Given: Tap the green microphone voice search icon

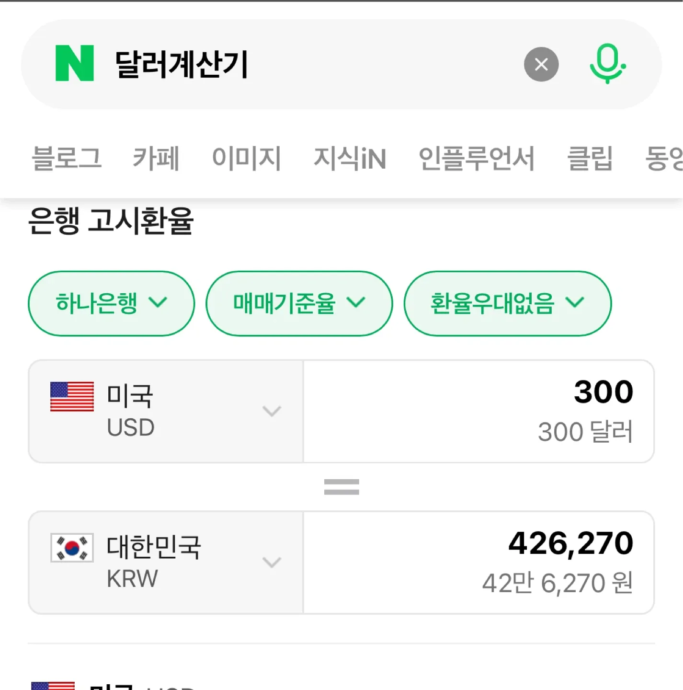Looking at the screenshot, I should [x=607, y=63].
